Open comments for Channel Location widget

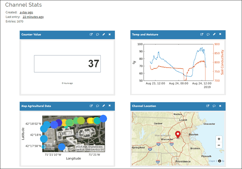[214, 106]
